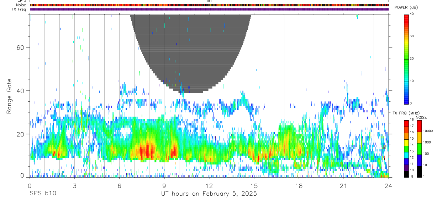Click the NOISE color bar legend

(x=420, y=149)
